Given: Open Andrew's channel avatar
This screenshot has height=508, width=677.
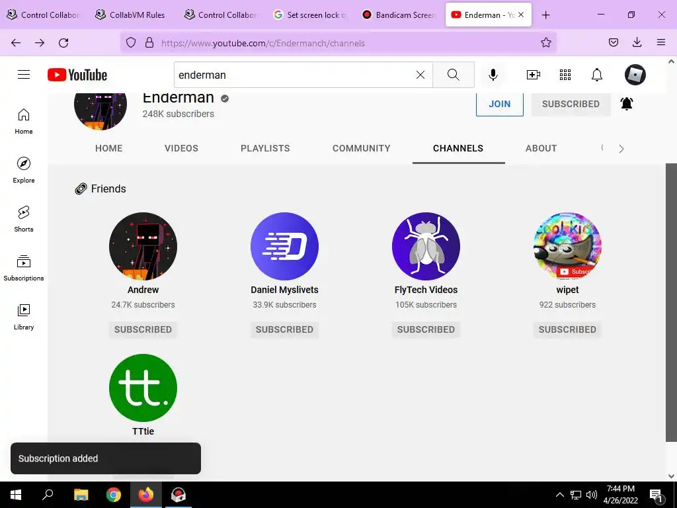Looking at the screenshot, I should pos(143,246).
